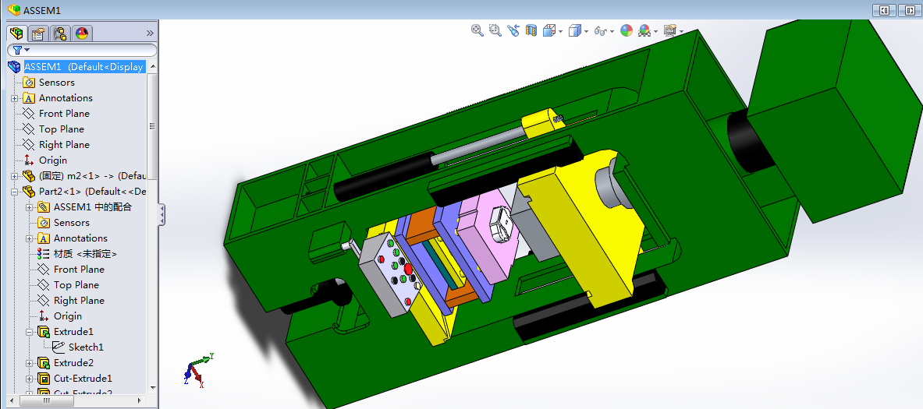Open the View Settings dropdown arrow
923x409 pixels.
click(681, 32)
